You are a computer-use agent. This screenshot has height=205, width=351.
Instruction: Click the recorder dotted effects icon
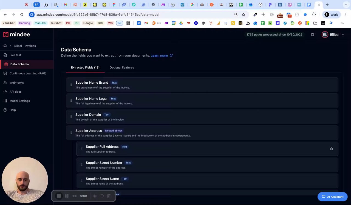pos(95,196)
